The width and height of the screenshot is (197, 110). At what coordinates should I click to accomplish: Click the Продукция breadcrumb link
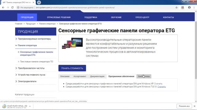click(31, 24)
